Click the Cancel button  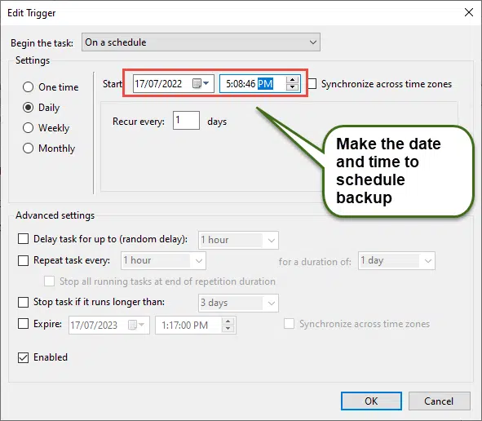pyautogui.click(x=439, y=401)
